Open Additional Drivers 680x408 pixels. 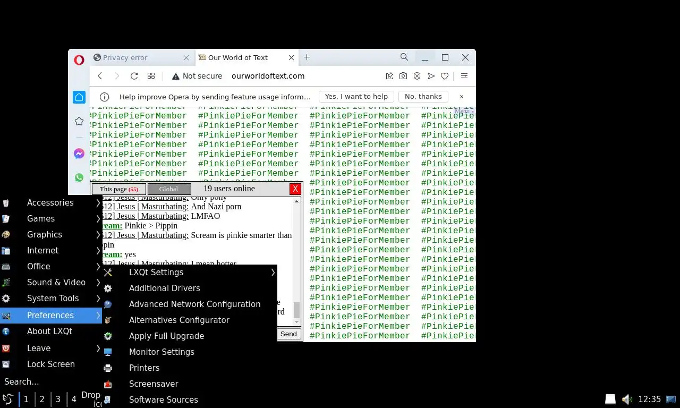tap(190, 288)
